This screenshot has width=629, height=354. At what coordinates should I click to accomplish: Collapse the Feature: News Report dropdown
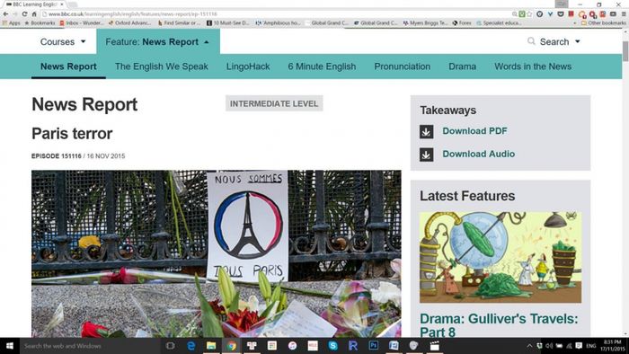pyautogui.click(x=157, y=41)
